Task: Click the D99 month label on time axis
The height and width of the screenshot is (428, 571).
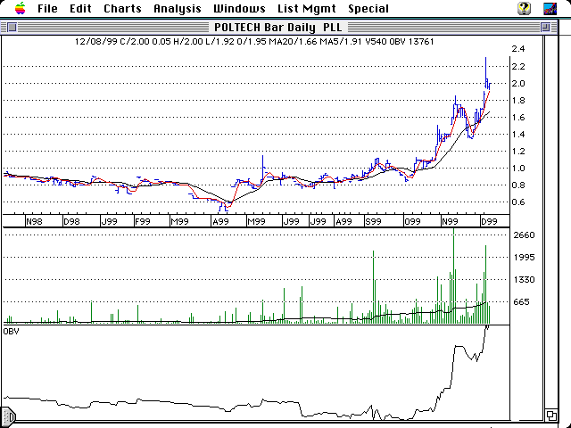Action: pos(489,221)
